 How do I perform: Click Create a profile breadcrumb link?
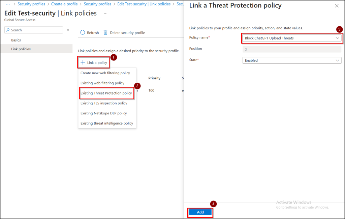click(x=64, y=4)
